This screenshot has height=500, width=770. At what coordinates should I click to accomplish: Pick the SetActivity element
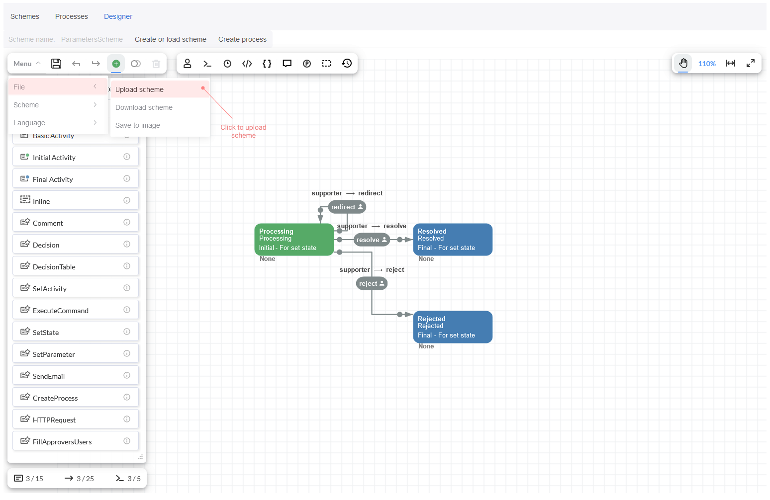pyautogui.click(x=76, y=288)
